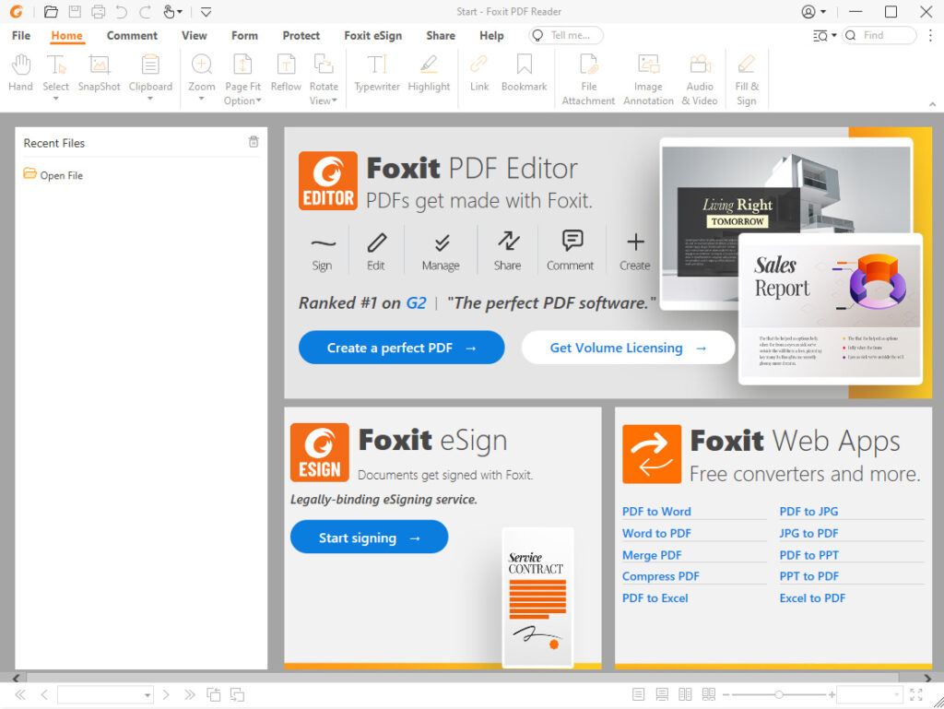Open the Excel to PDF link
The width and height of the screenshot is (944, 709).
(812, 597)
